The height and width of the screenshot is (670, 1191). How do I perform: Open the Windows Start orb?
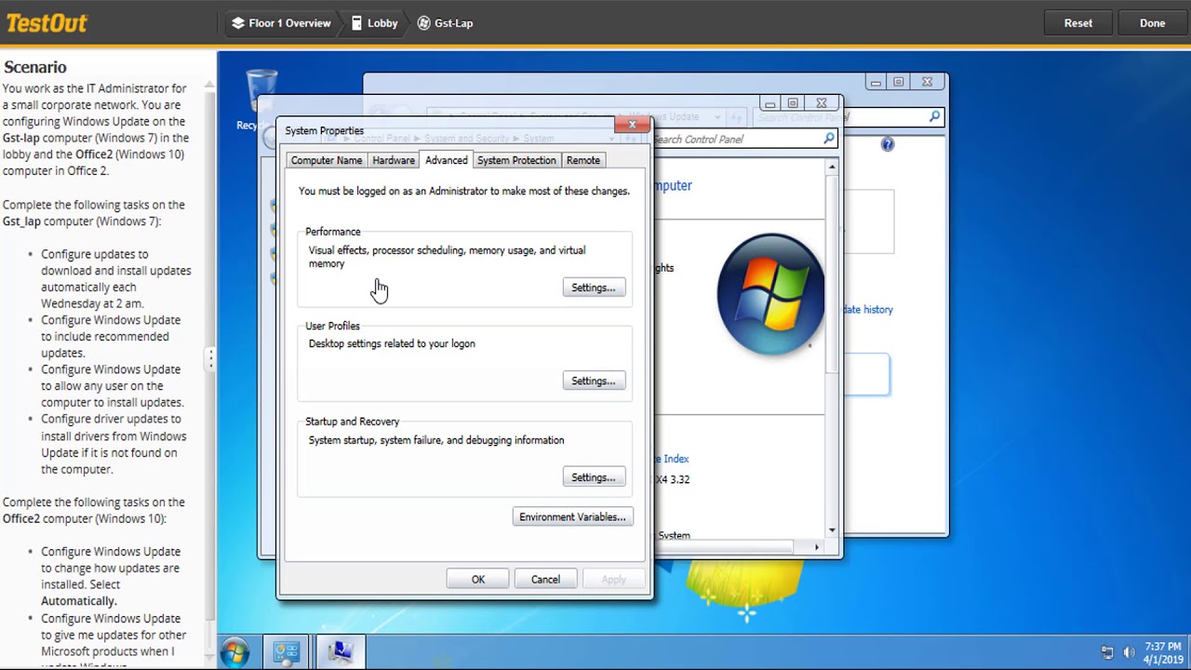pyautogui.click(x=234, y=652)
